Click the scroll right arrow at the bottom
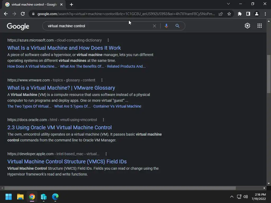This screenshot has height=203, width=271. click(264, 188)
